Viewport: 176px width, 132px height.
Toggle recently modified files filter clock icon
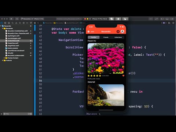(x=29, y=114)
